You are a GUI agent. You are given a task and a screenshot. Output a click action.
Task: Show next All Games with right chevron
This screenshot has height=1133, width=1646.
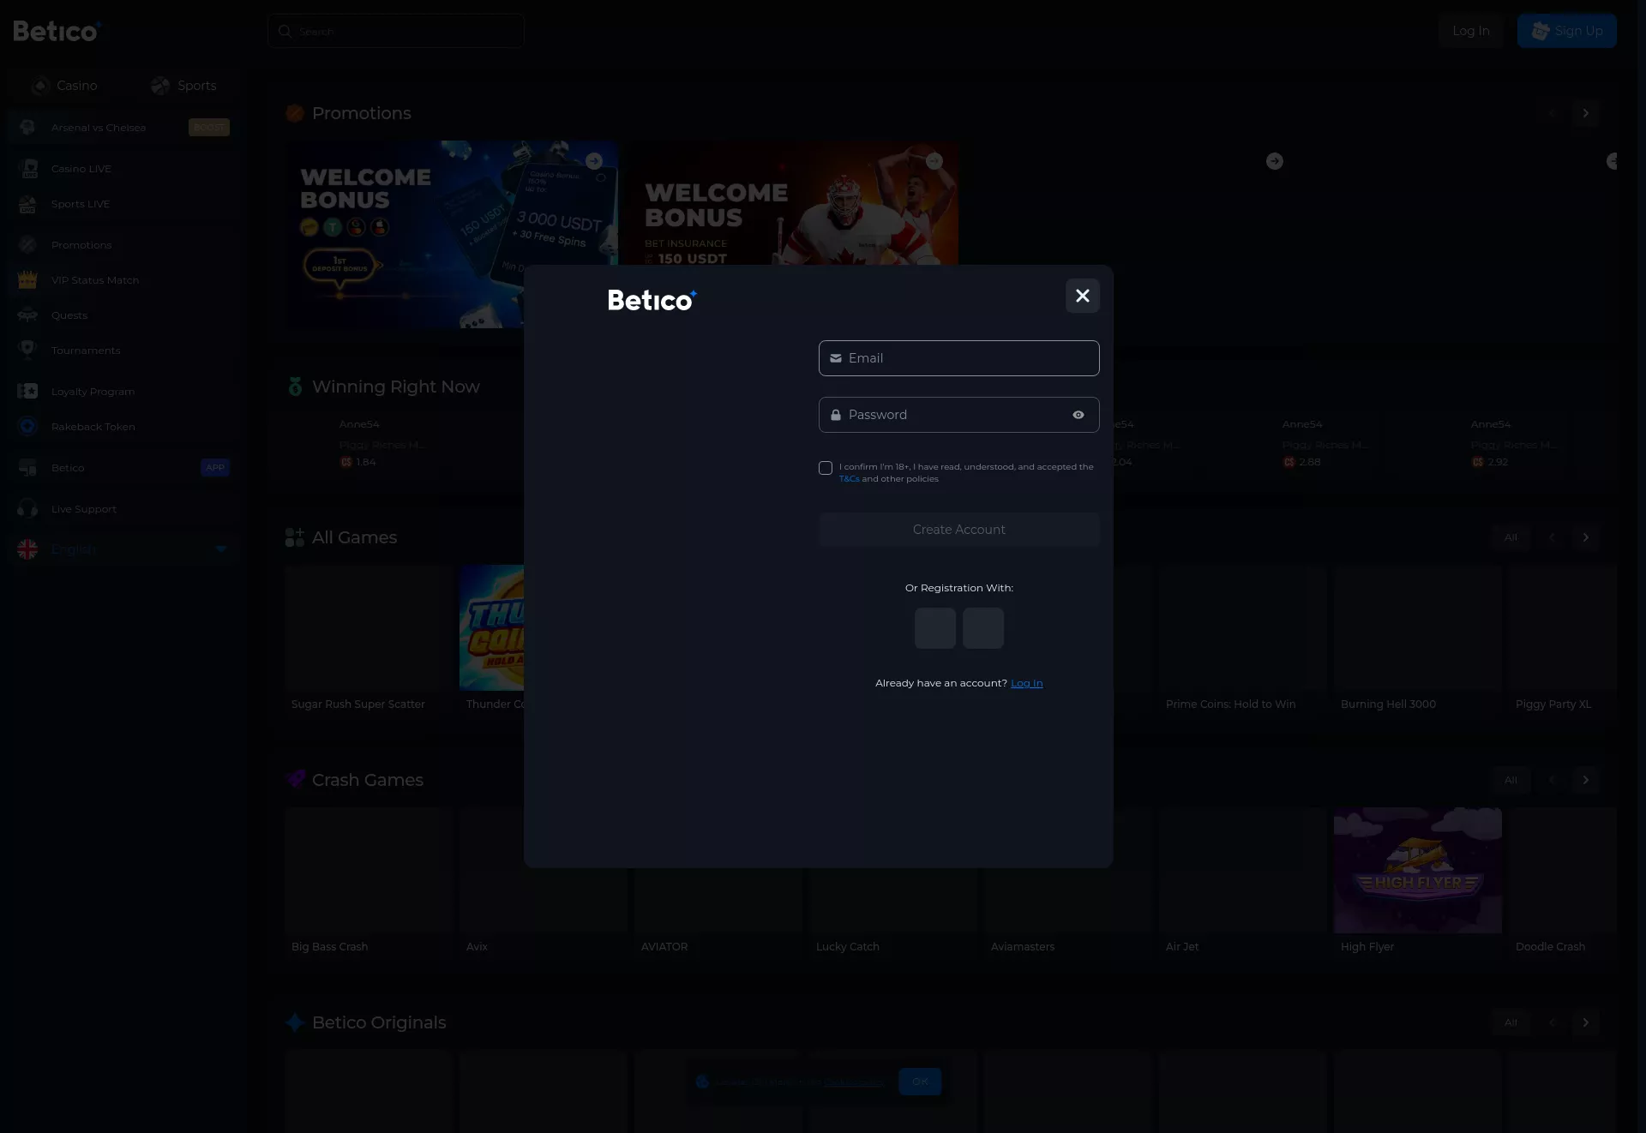[x=1586, y=537]
